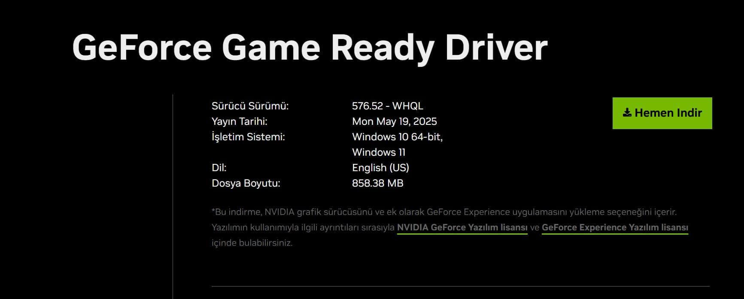
Task: Click driver version value 576.52 - WHQL
Action: click(x=387, y=106)
